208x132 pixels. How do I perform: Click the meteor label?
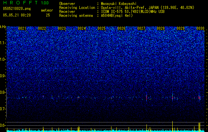click(47, 10)
